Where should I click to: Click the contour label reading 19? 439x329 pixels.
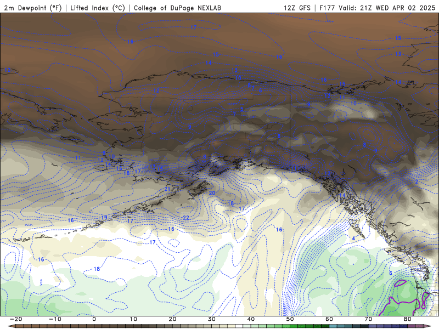coord(104,218)
